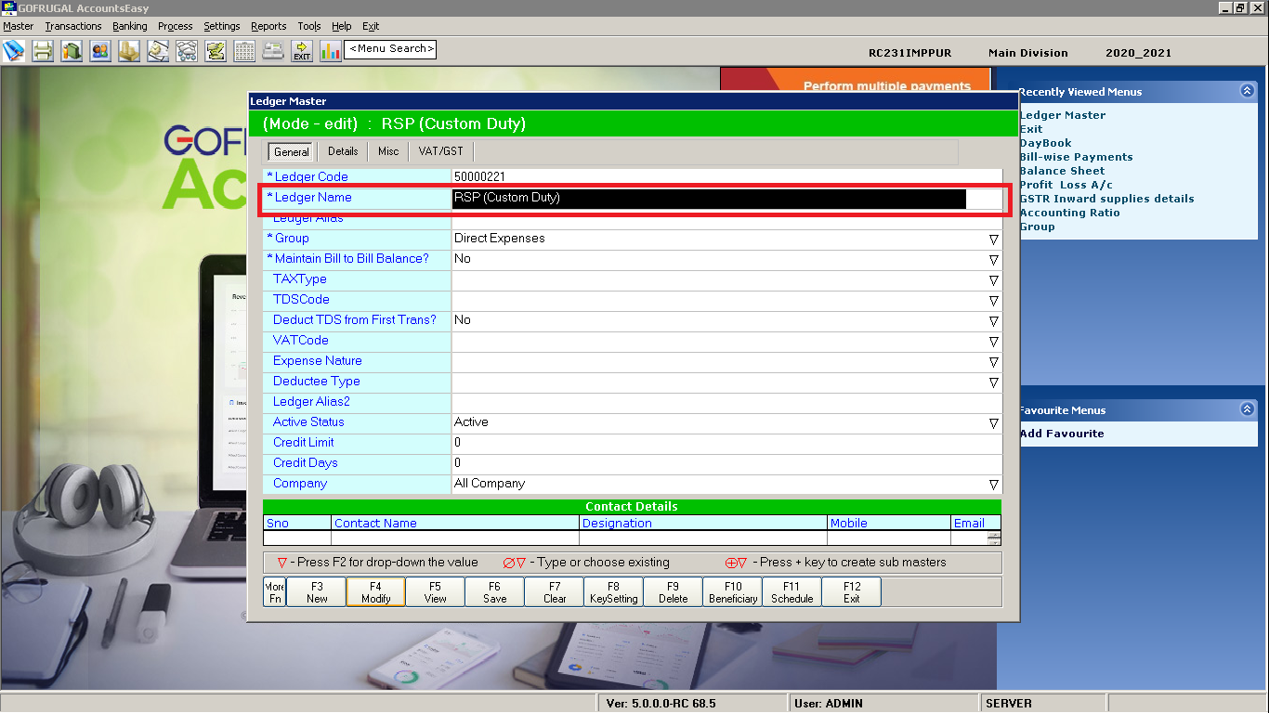Viewport: 1269px width, 713px height.
Task: Open Profit Loss A/c recent menu link
Action: coord(1066,185)
